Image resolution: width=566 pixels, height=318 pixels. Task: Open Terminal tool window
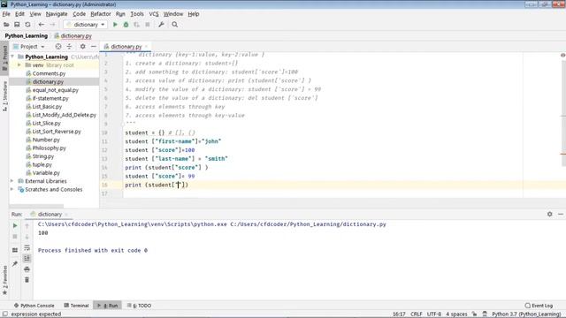[x=76, y=306]
